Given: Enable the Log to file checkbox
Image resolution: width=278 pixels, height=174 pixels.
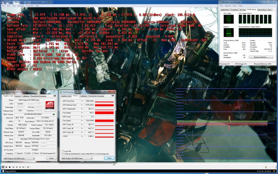Looking at the screenshot, I should click(x=63, y=151).
